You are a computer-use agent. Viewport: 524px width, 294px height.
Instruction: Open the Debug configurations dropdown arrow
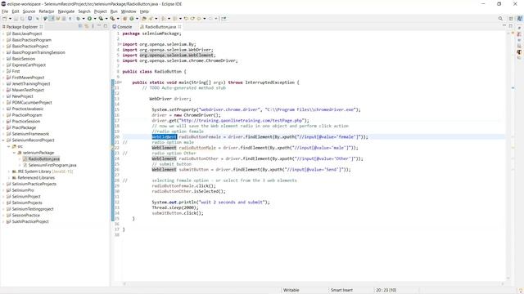(84, 19)
